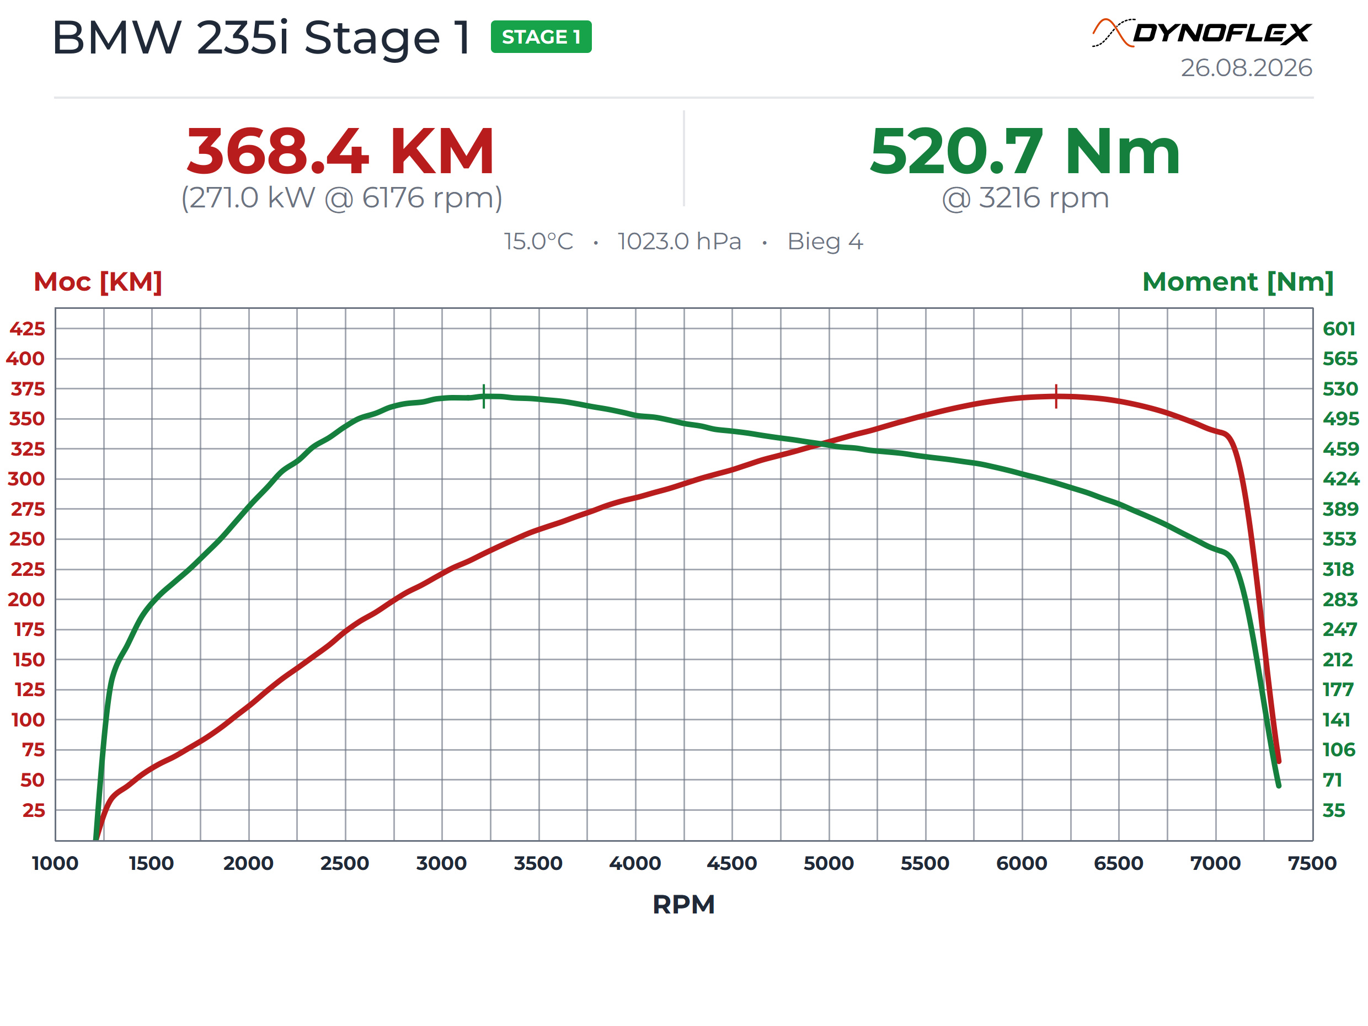
Task: Click the 100 label on power axis
Action: pyautogui.click(x=29, y=720)
